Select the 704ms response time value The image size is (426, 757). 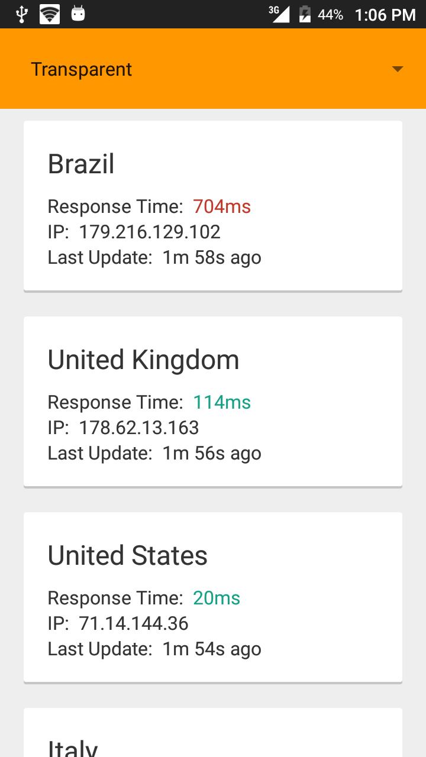pyautogui.click(x=222, y=206)
